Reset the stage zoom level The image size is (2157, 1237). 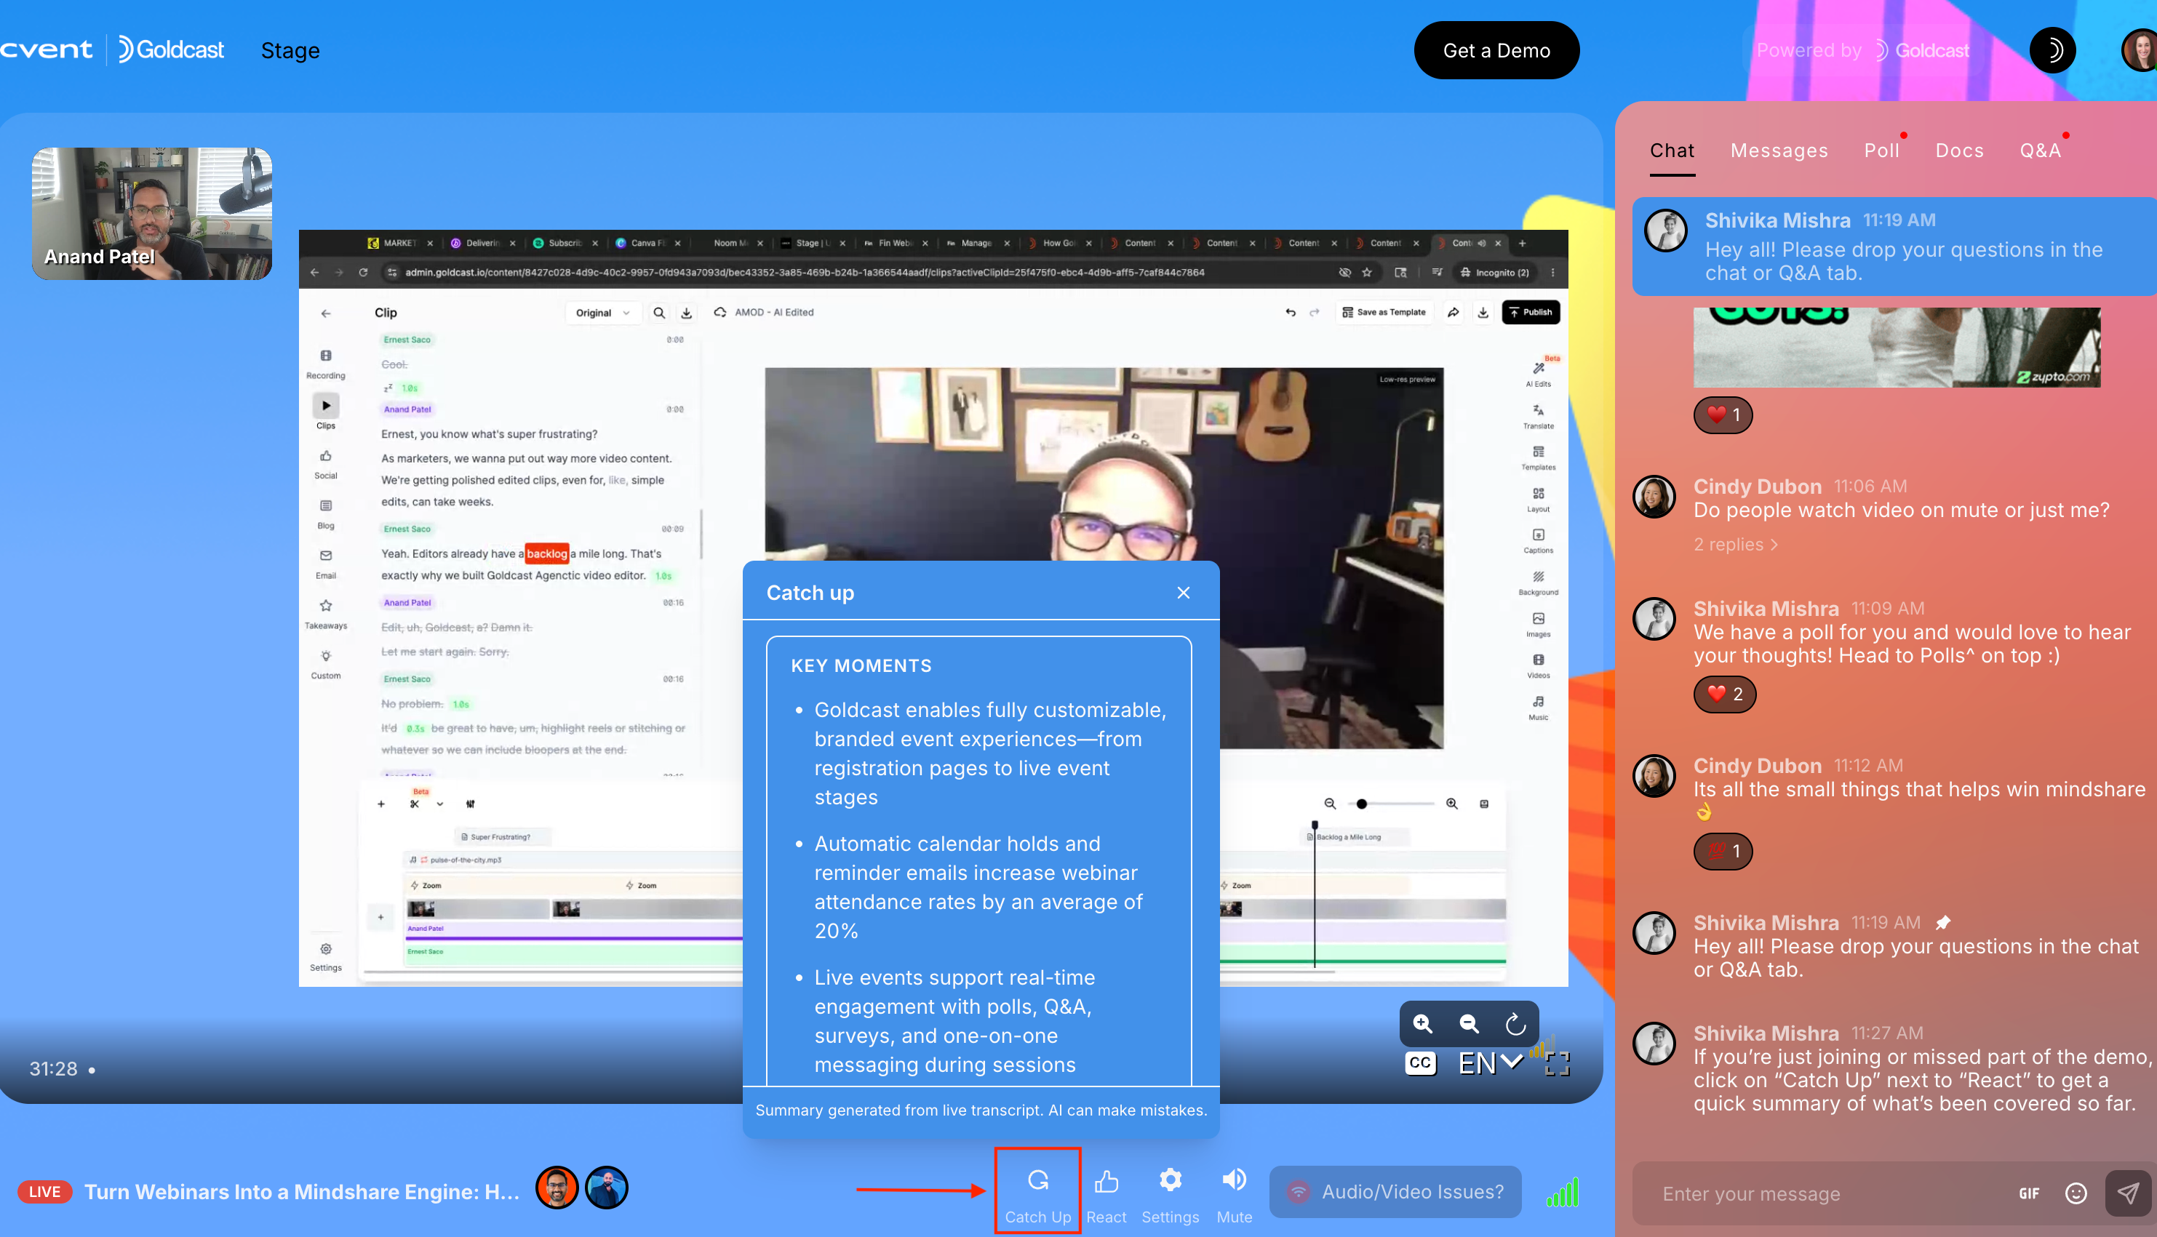[1515, 1024]
